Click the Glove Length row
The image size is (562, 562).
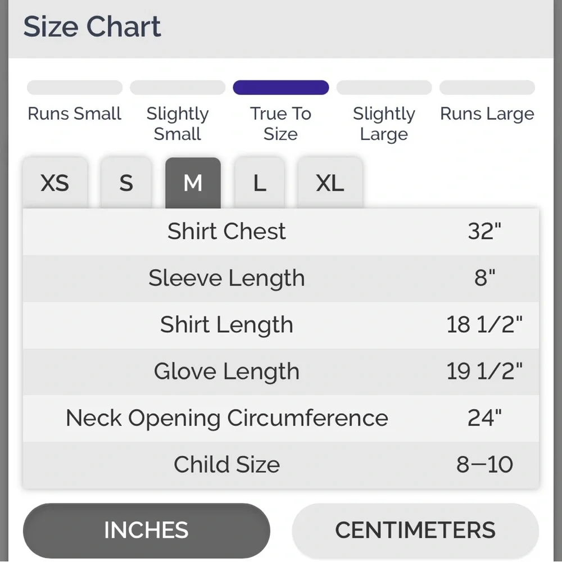[x=281, y=371]
